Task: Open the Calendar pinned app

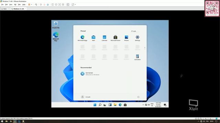Action: point(104,38)
